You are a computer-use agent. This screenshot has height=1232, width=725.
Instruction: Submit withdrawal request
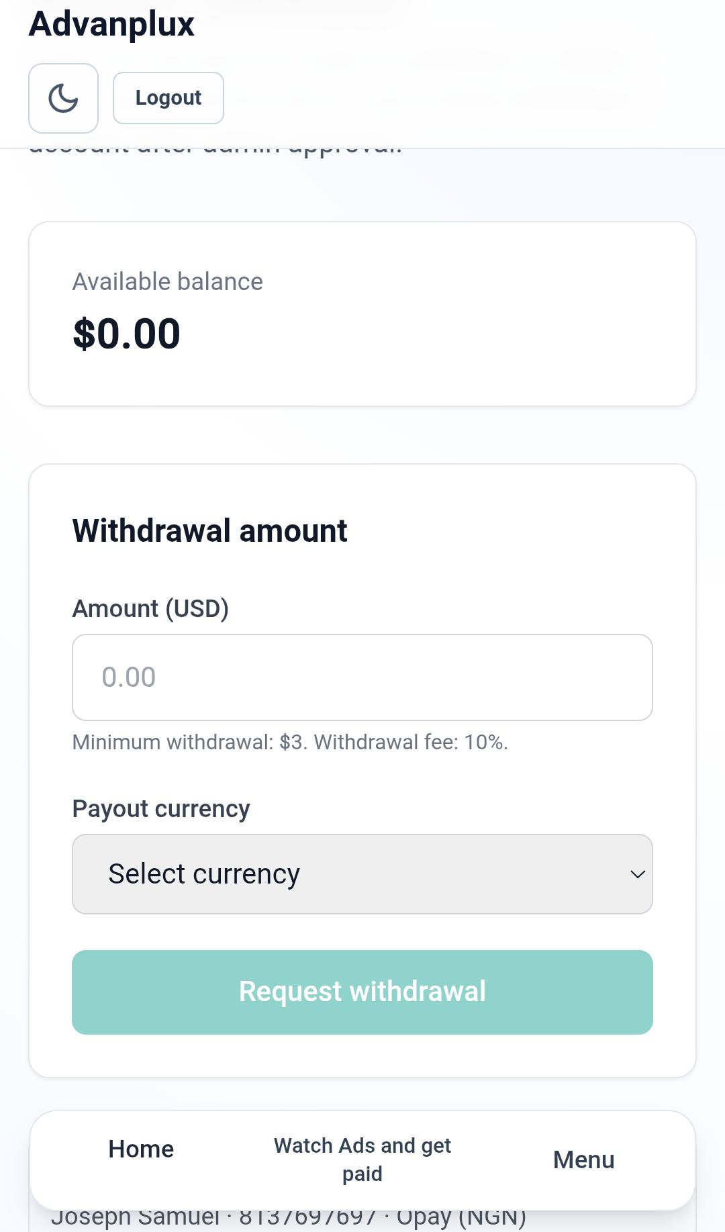coord(362,992)
